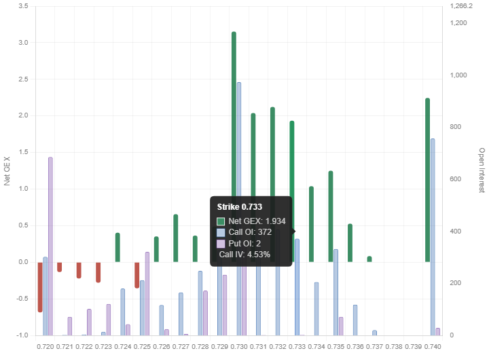Select the blue Call OI bar at strike 0.724

click(x=123, y=312)
